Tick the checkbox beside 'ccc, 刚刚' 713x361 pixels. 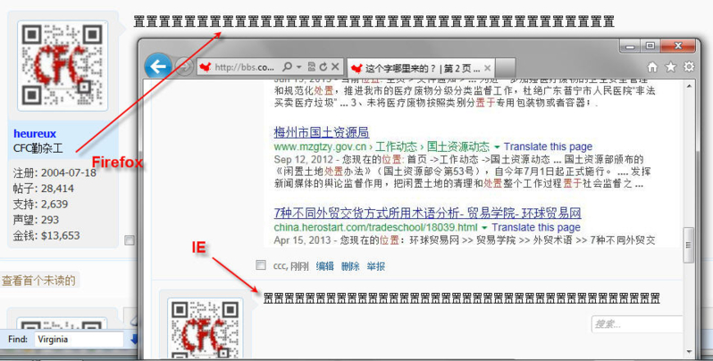pyautogui.click(x=261, y=265)
